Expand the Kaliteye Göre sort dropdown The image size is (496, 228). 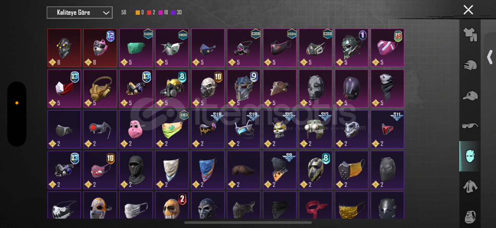79,13
